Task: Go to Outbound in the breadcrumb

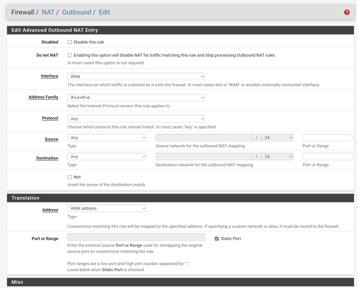Action: pos(77,12)
